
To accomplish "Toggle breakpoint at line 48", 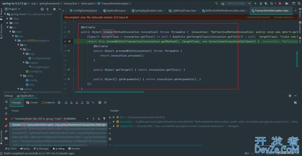I will [69, 41].
